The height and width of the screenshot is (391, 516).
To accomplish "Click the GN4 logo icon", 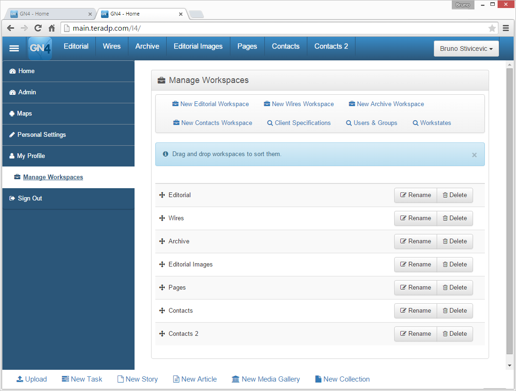I will pos(40,48).
